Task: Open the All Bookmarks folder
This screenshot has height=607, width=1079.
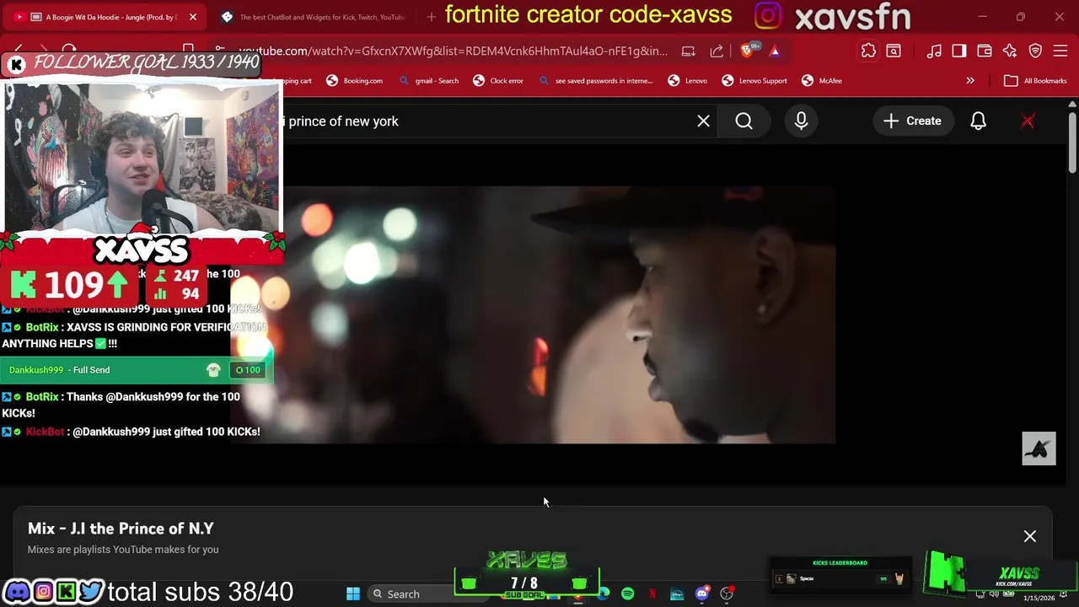Action: [x=1036, y=81]
